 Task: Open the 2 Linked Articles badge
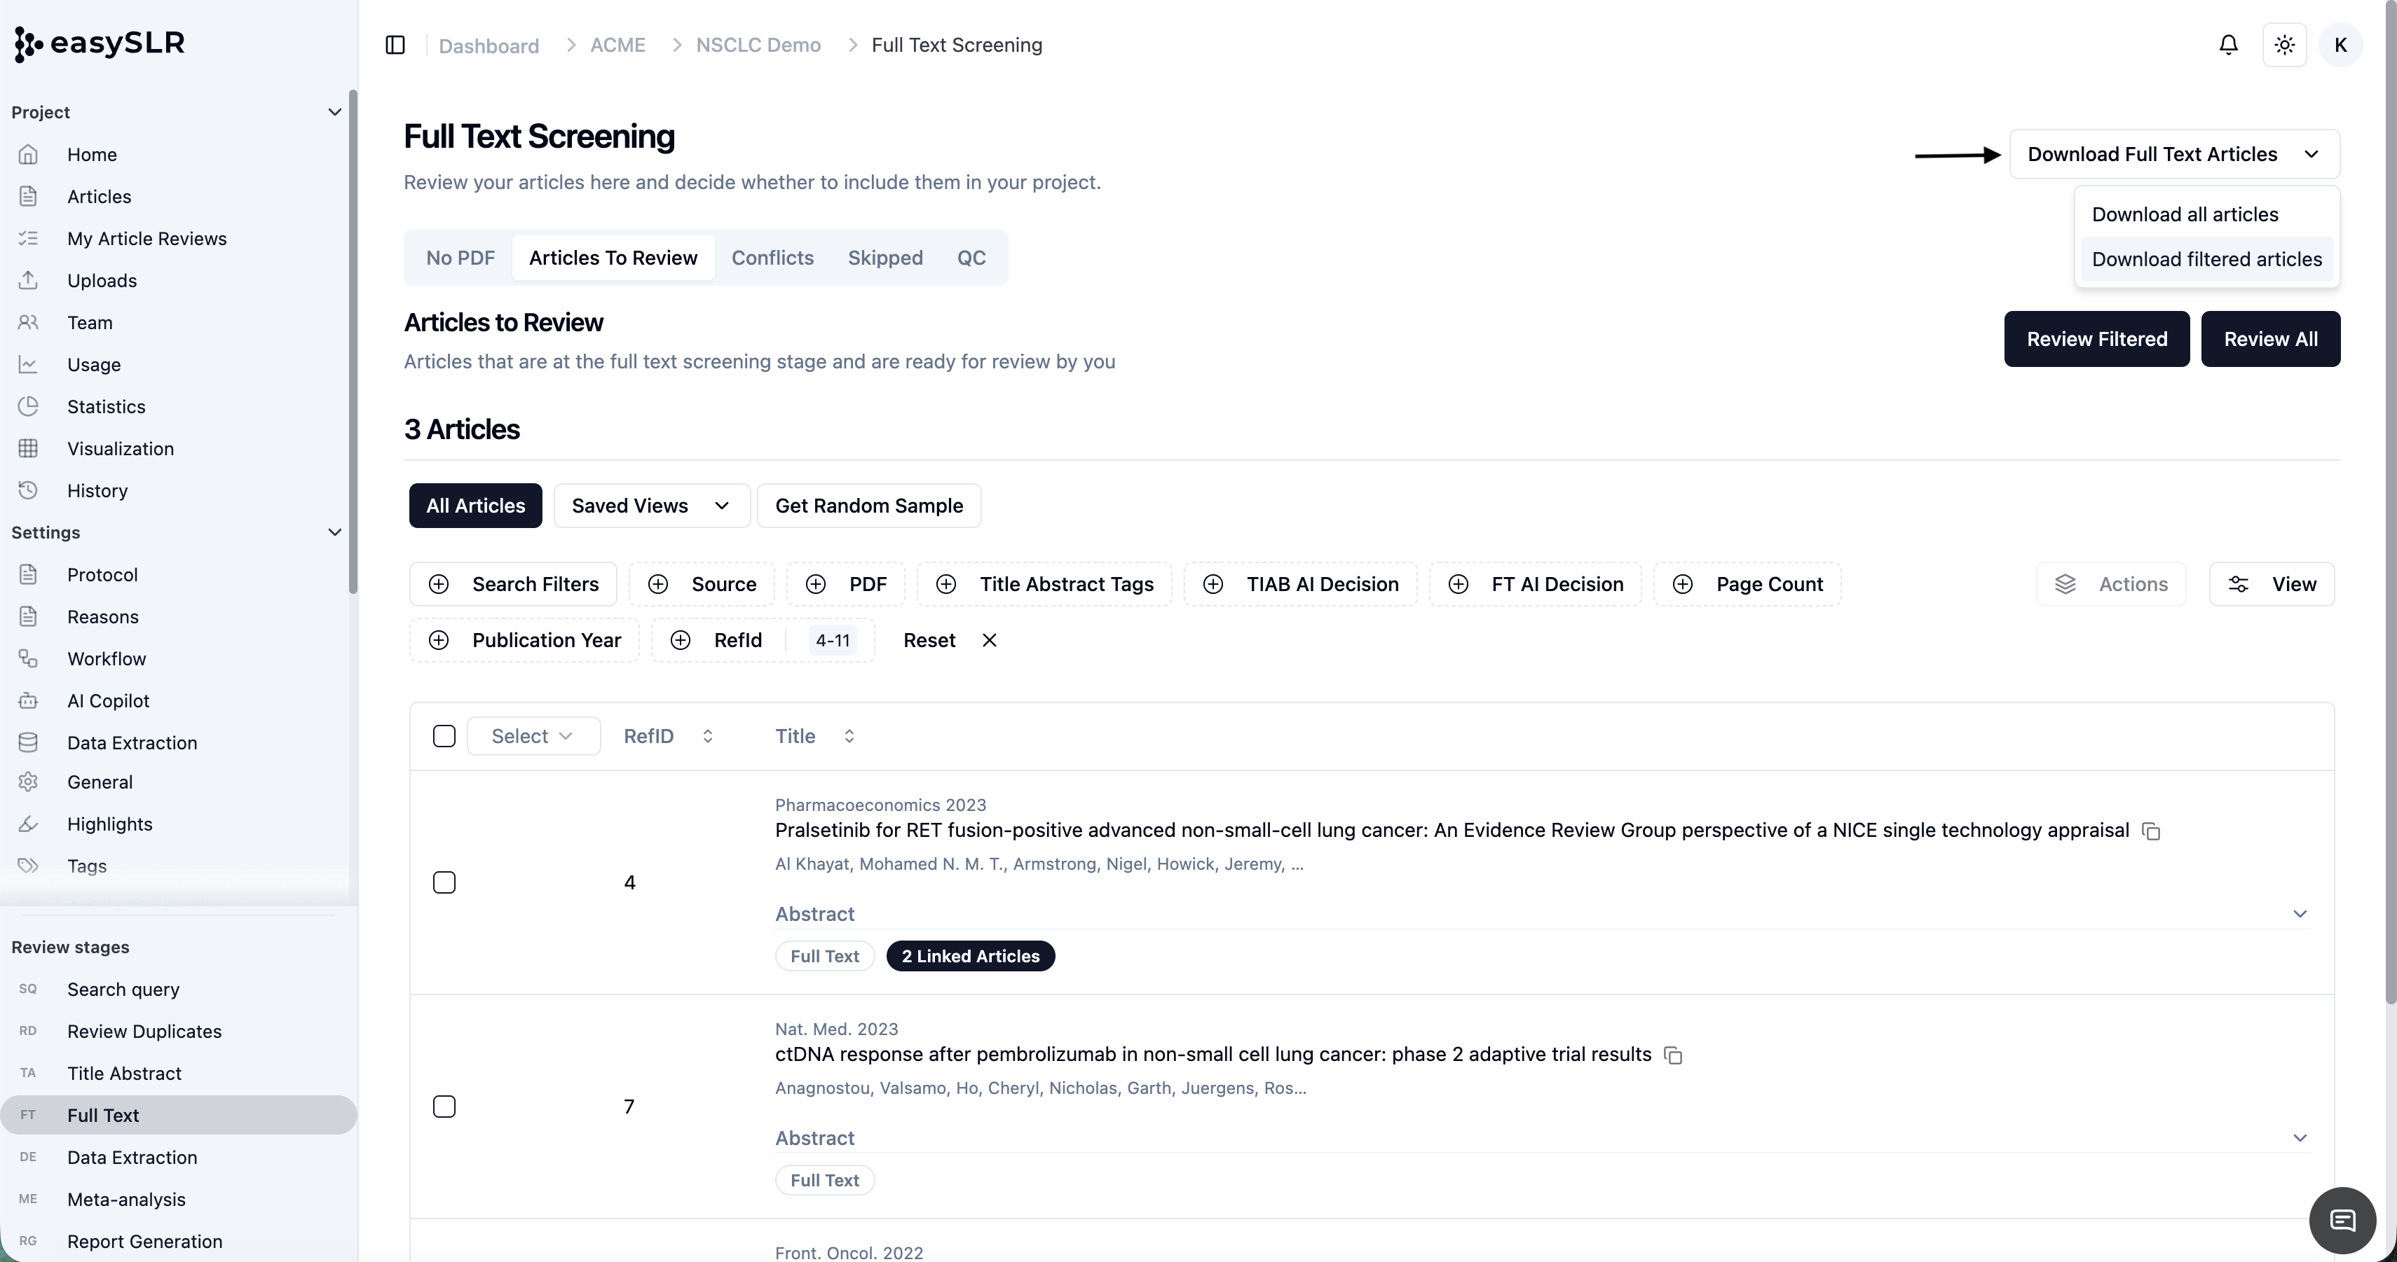pyautogui.click(x=971, y=956)
